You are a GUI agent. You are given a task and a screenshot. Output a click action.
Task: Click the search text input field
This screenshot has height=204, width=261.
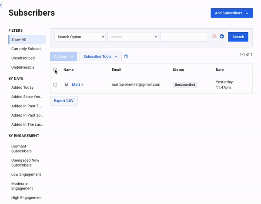[x=184, y=37]
